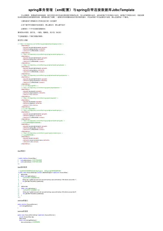
Task: Click the 'dao层接口' heading
Action: tap(21, 151)
